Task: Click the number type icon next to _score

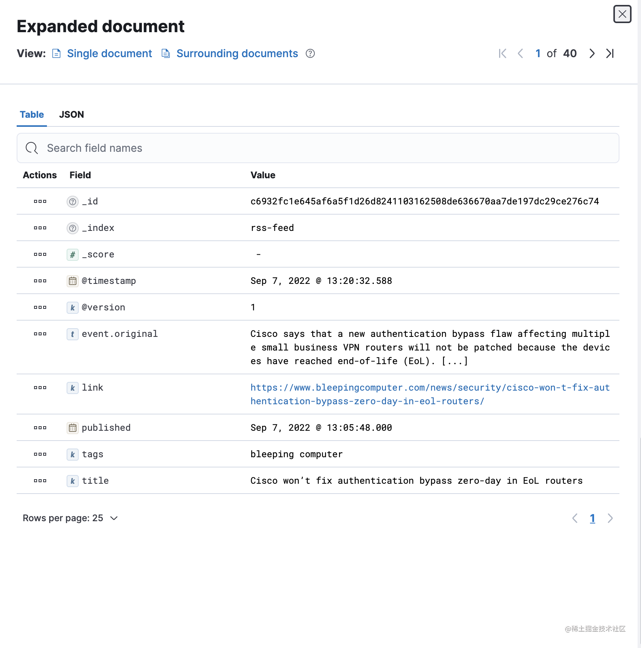Action: pos(73,254)
